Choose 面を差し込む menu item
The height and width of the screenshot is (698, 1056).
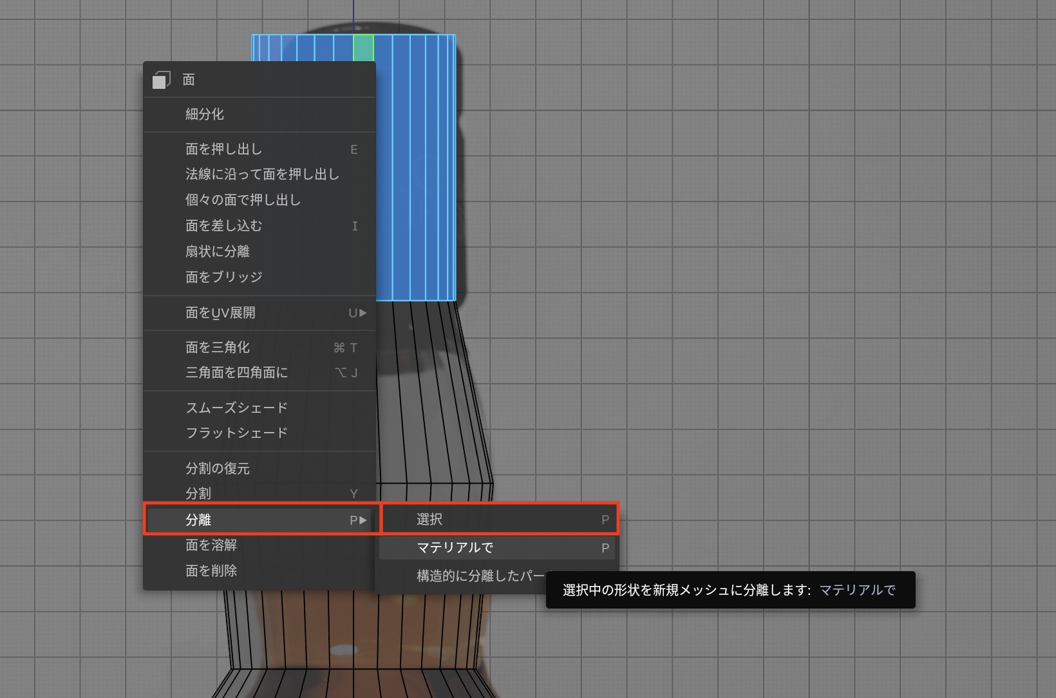(223, 226)
